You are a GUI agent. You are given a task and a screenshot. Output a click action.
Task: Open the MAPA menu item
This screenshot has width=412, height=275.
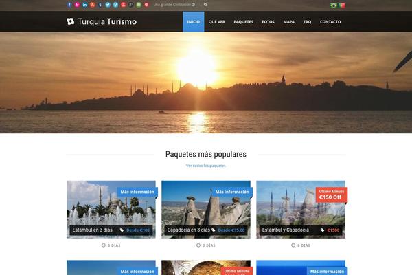click(289, 21)
